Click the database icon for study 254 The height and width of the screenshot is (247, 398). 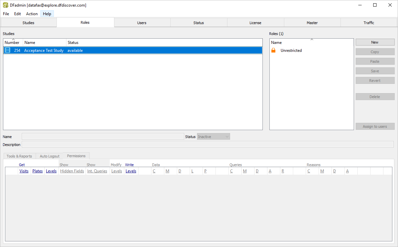[8, 50]
